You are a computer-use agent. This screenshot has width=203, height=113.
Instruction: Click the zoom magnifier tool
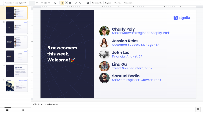coord(55,3)
